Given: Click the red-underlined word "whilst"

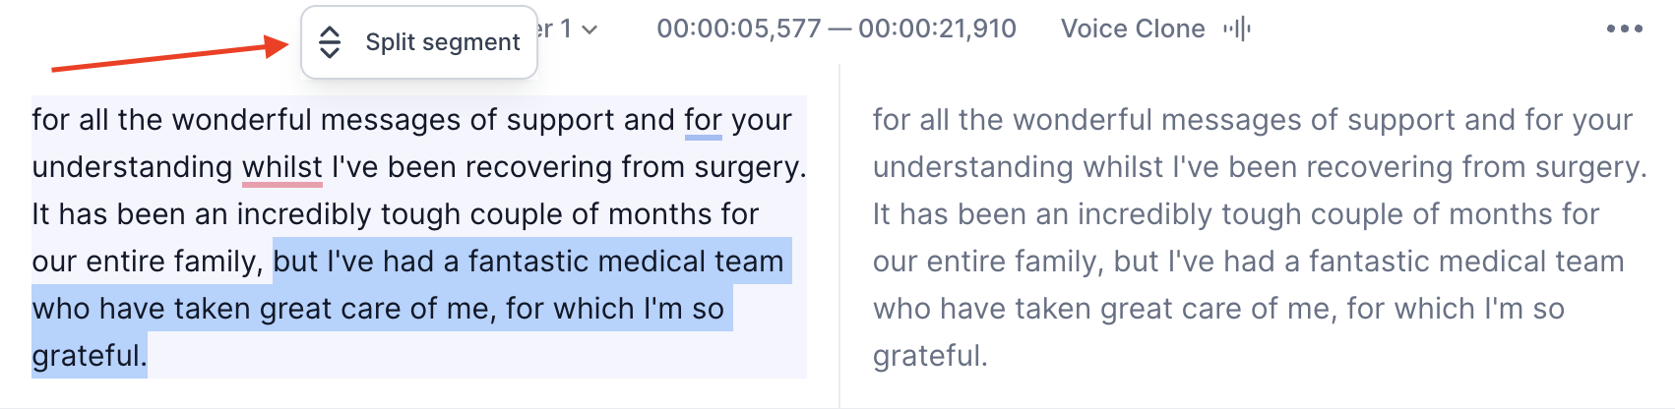Looking at the screenshot, I should [282, 167].
